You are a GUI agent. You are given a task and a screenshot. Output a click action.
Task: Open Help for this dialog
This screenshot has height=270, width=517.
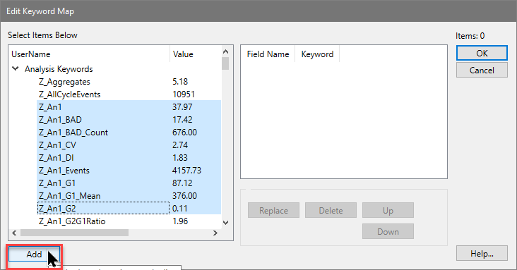click(x=482, y=254)
